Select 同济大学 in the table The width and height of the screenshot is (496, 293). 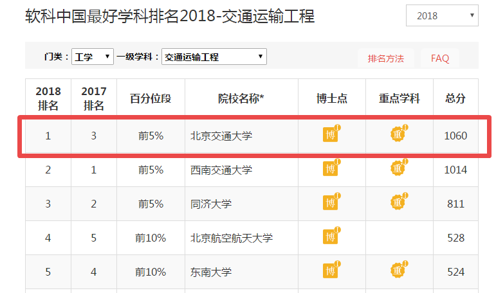tap(211, 204)
